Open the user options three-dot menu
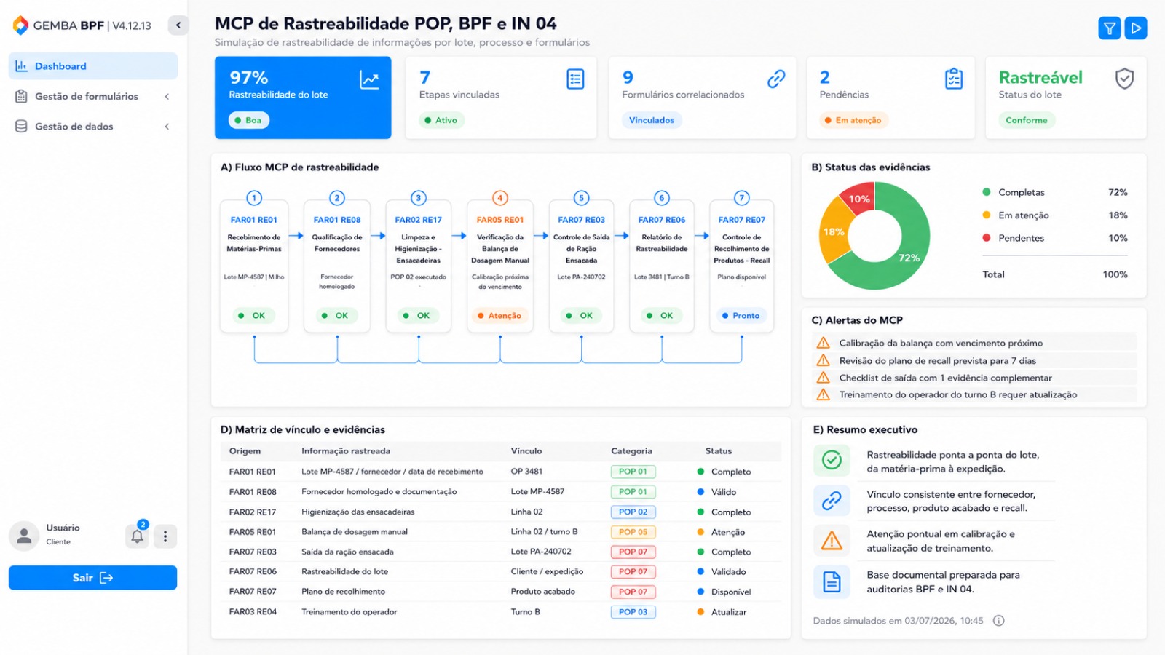 point(165,536)
